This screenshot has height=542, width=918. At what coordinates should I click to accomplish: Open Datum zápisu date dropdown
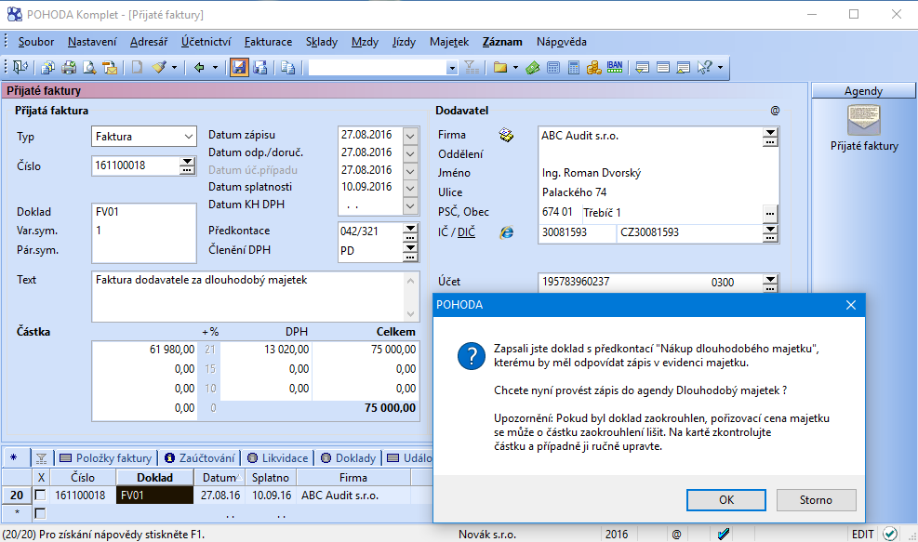410,135
